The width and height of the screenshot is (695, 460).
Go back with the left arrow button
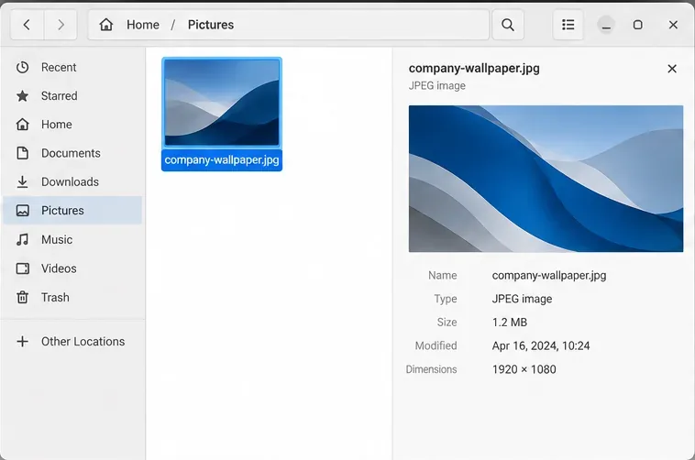coord(27,25)
